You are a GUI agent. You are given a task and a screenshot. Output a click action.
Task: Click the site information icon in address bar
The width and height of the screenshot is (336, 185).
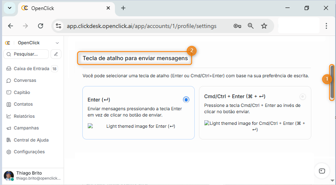[59, 26]
